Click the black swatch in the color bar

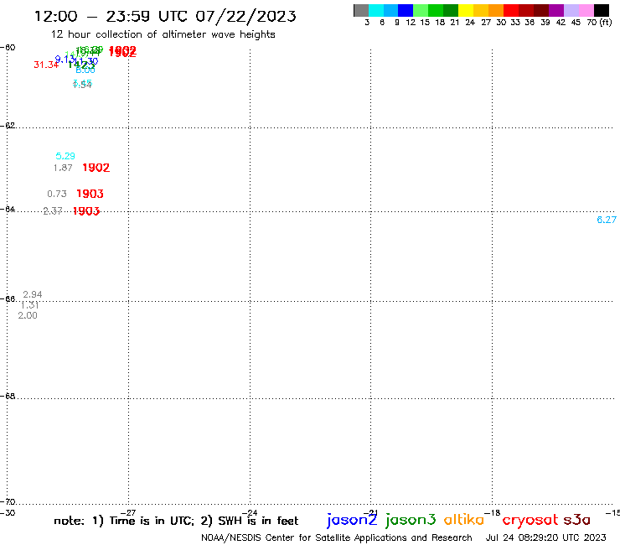pos(602,10)
